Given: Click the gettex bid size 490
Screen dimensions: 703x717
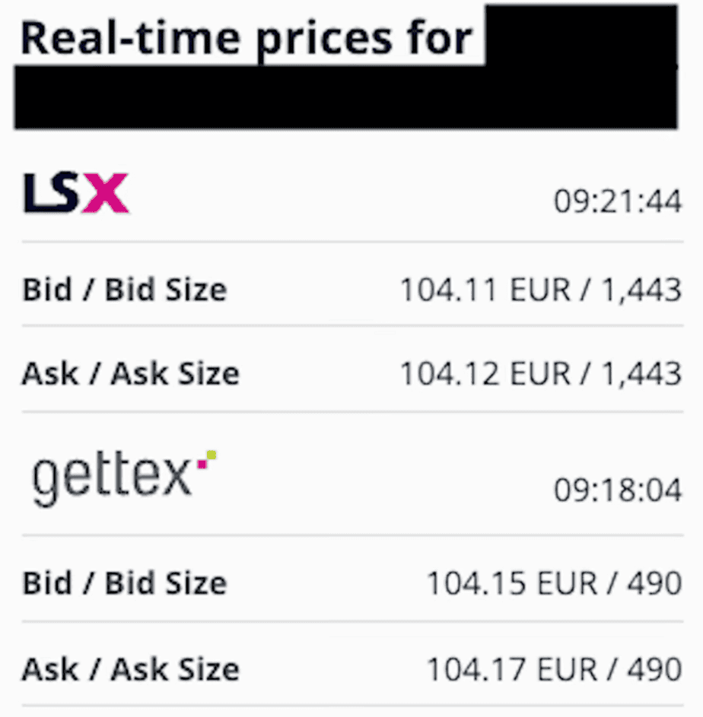Looking at the screenshot, I should 654,583.
